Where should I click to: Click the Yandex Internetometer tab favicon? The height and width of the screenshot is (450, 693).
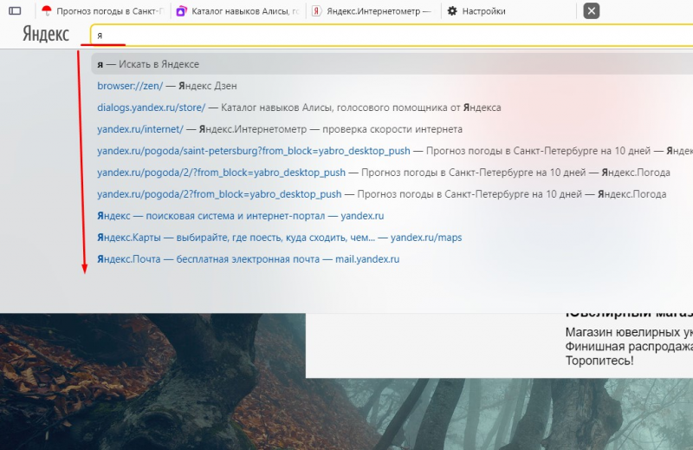(x=316, y=11)
